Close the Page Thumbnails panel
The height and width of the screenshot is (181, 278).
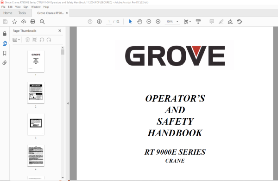[60, 30]
